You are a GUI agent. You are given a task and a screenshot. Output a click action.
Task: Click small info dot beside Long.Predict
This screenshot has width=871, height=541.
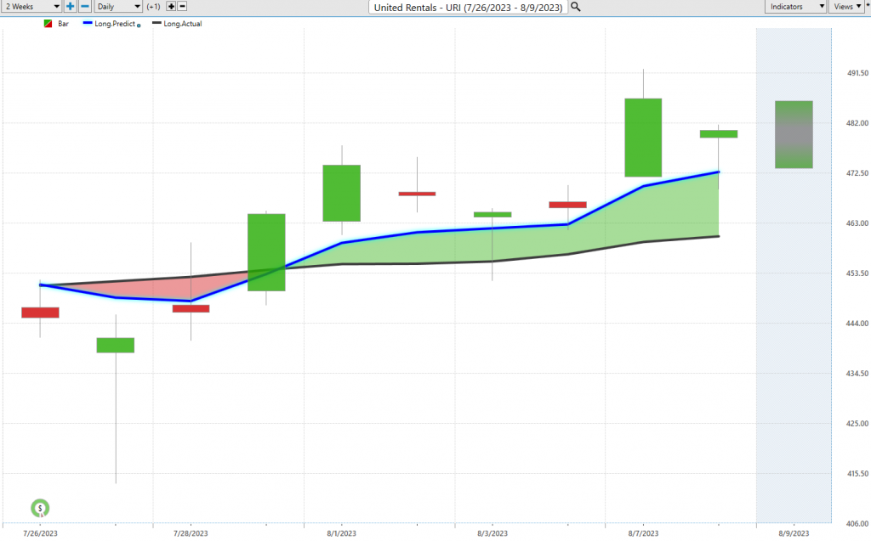point(139,25)
